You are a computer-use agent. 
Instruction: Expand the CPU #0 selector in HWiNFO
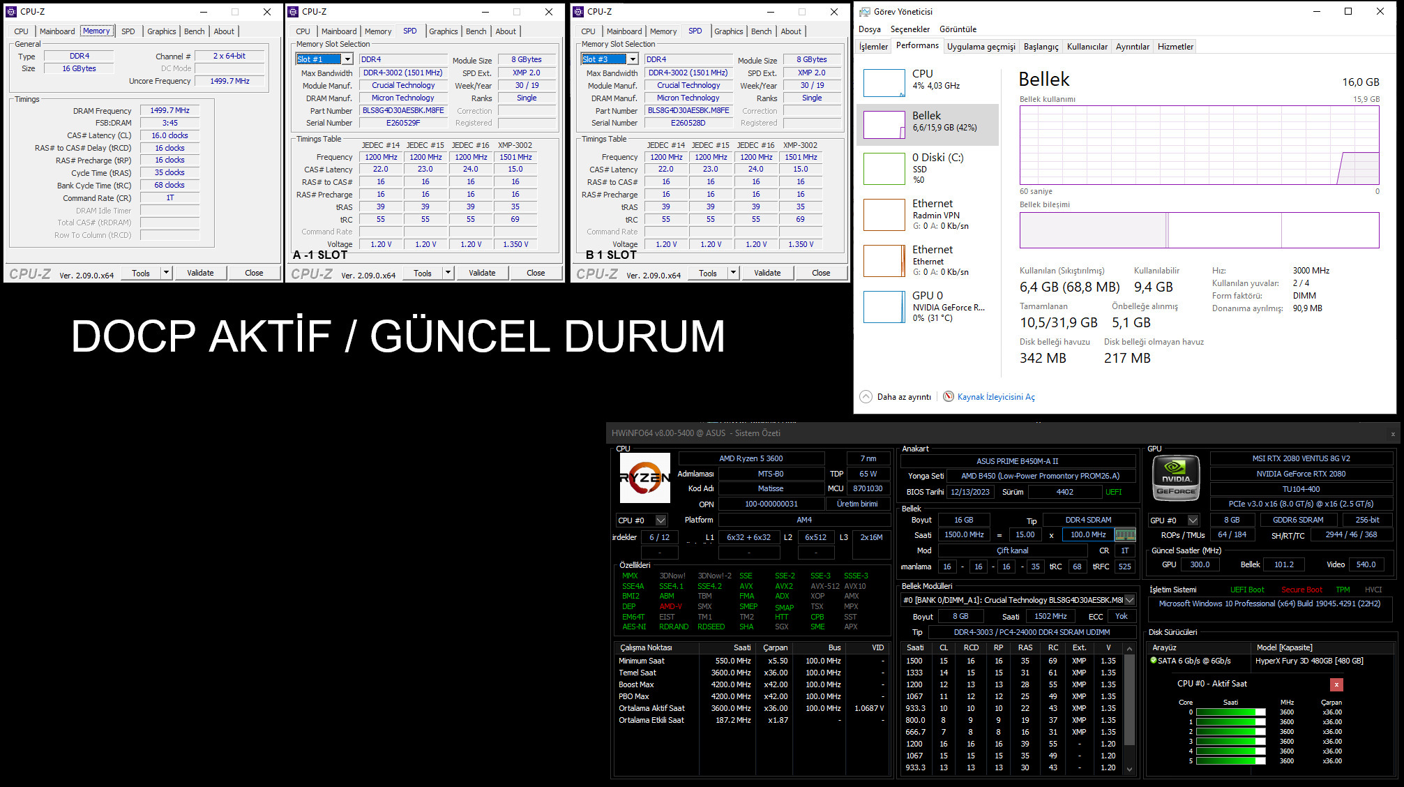click(x=661, y=520)
